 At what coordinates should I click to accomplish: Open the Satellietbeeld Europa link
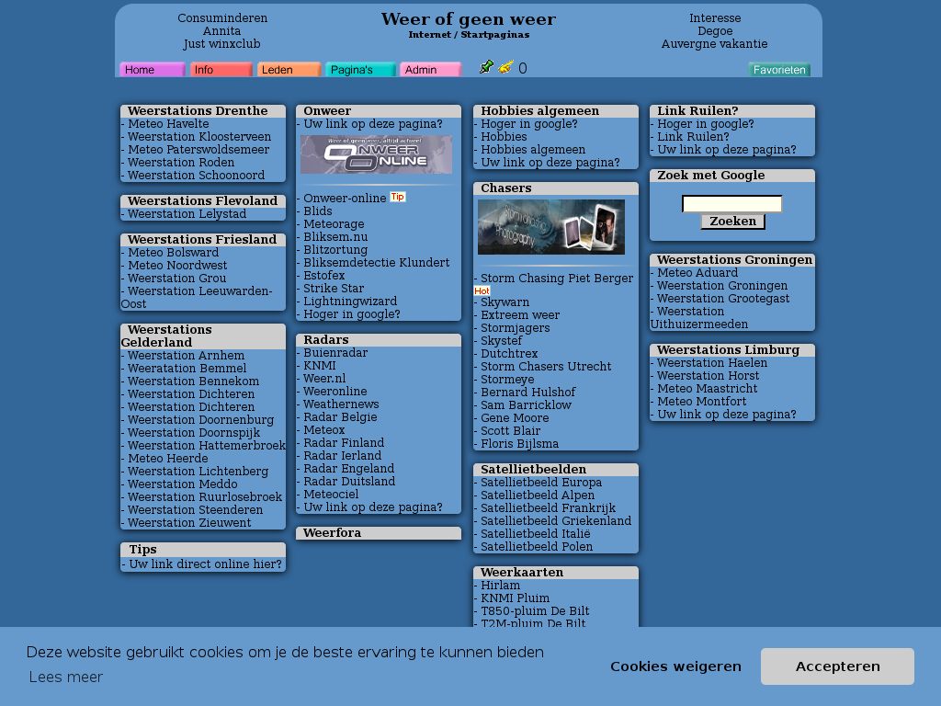click(x=540, y=483)
